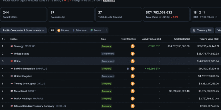Open the United States entity link
This screenshot has height=110, width=221.
(x=22, y=54)
